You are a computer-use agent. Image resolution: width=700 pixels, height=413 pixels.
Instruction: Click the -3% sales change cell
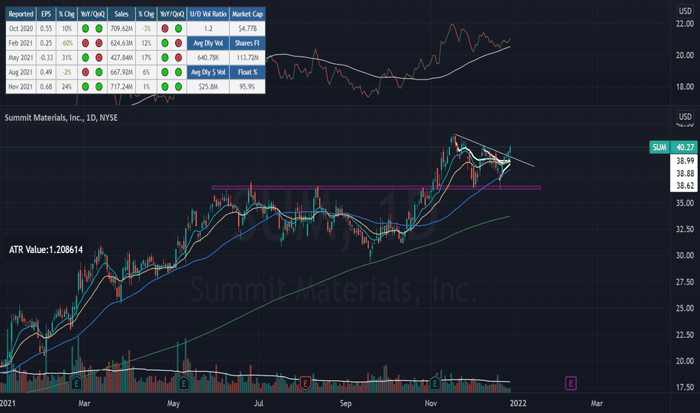tap(146, 29)
